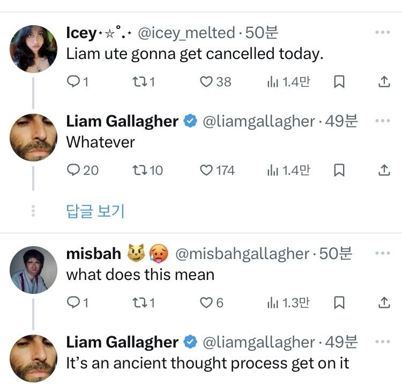Reply to Liam's "Whatever" tweet
Viewport: 402px width, 384px height.
[x=73, y=171]
